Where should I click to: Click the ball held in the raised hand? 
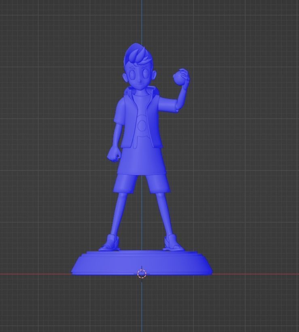click(x=178, y=78)
